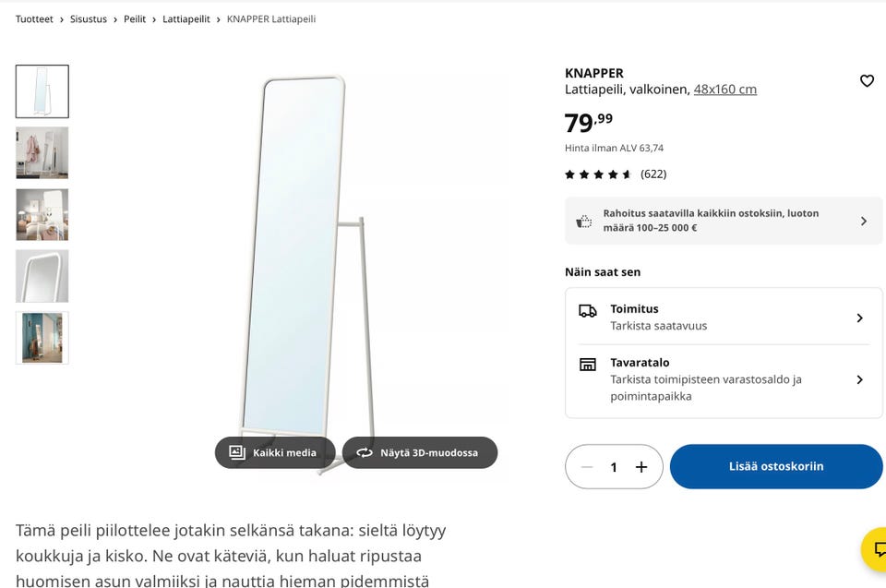Click the financing basket icon
886x588 pixels.
click(583, 221)
